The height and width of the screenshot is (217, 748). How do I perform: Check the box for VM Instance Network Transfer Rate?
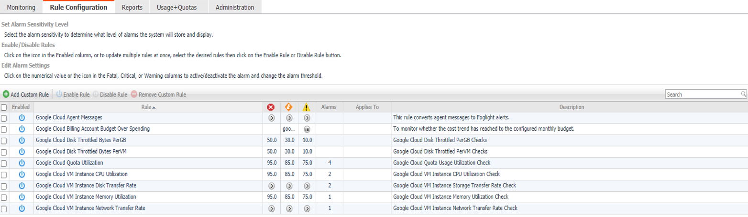(x=4, y=209)
